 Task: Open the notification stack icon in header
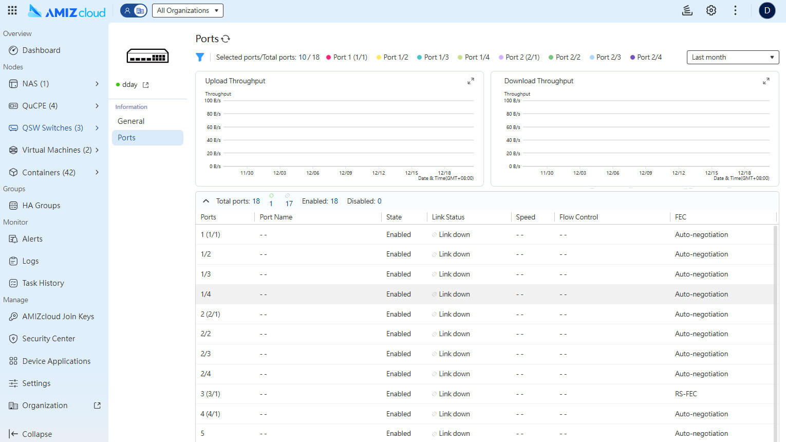(x=687, y=10)
